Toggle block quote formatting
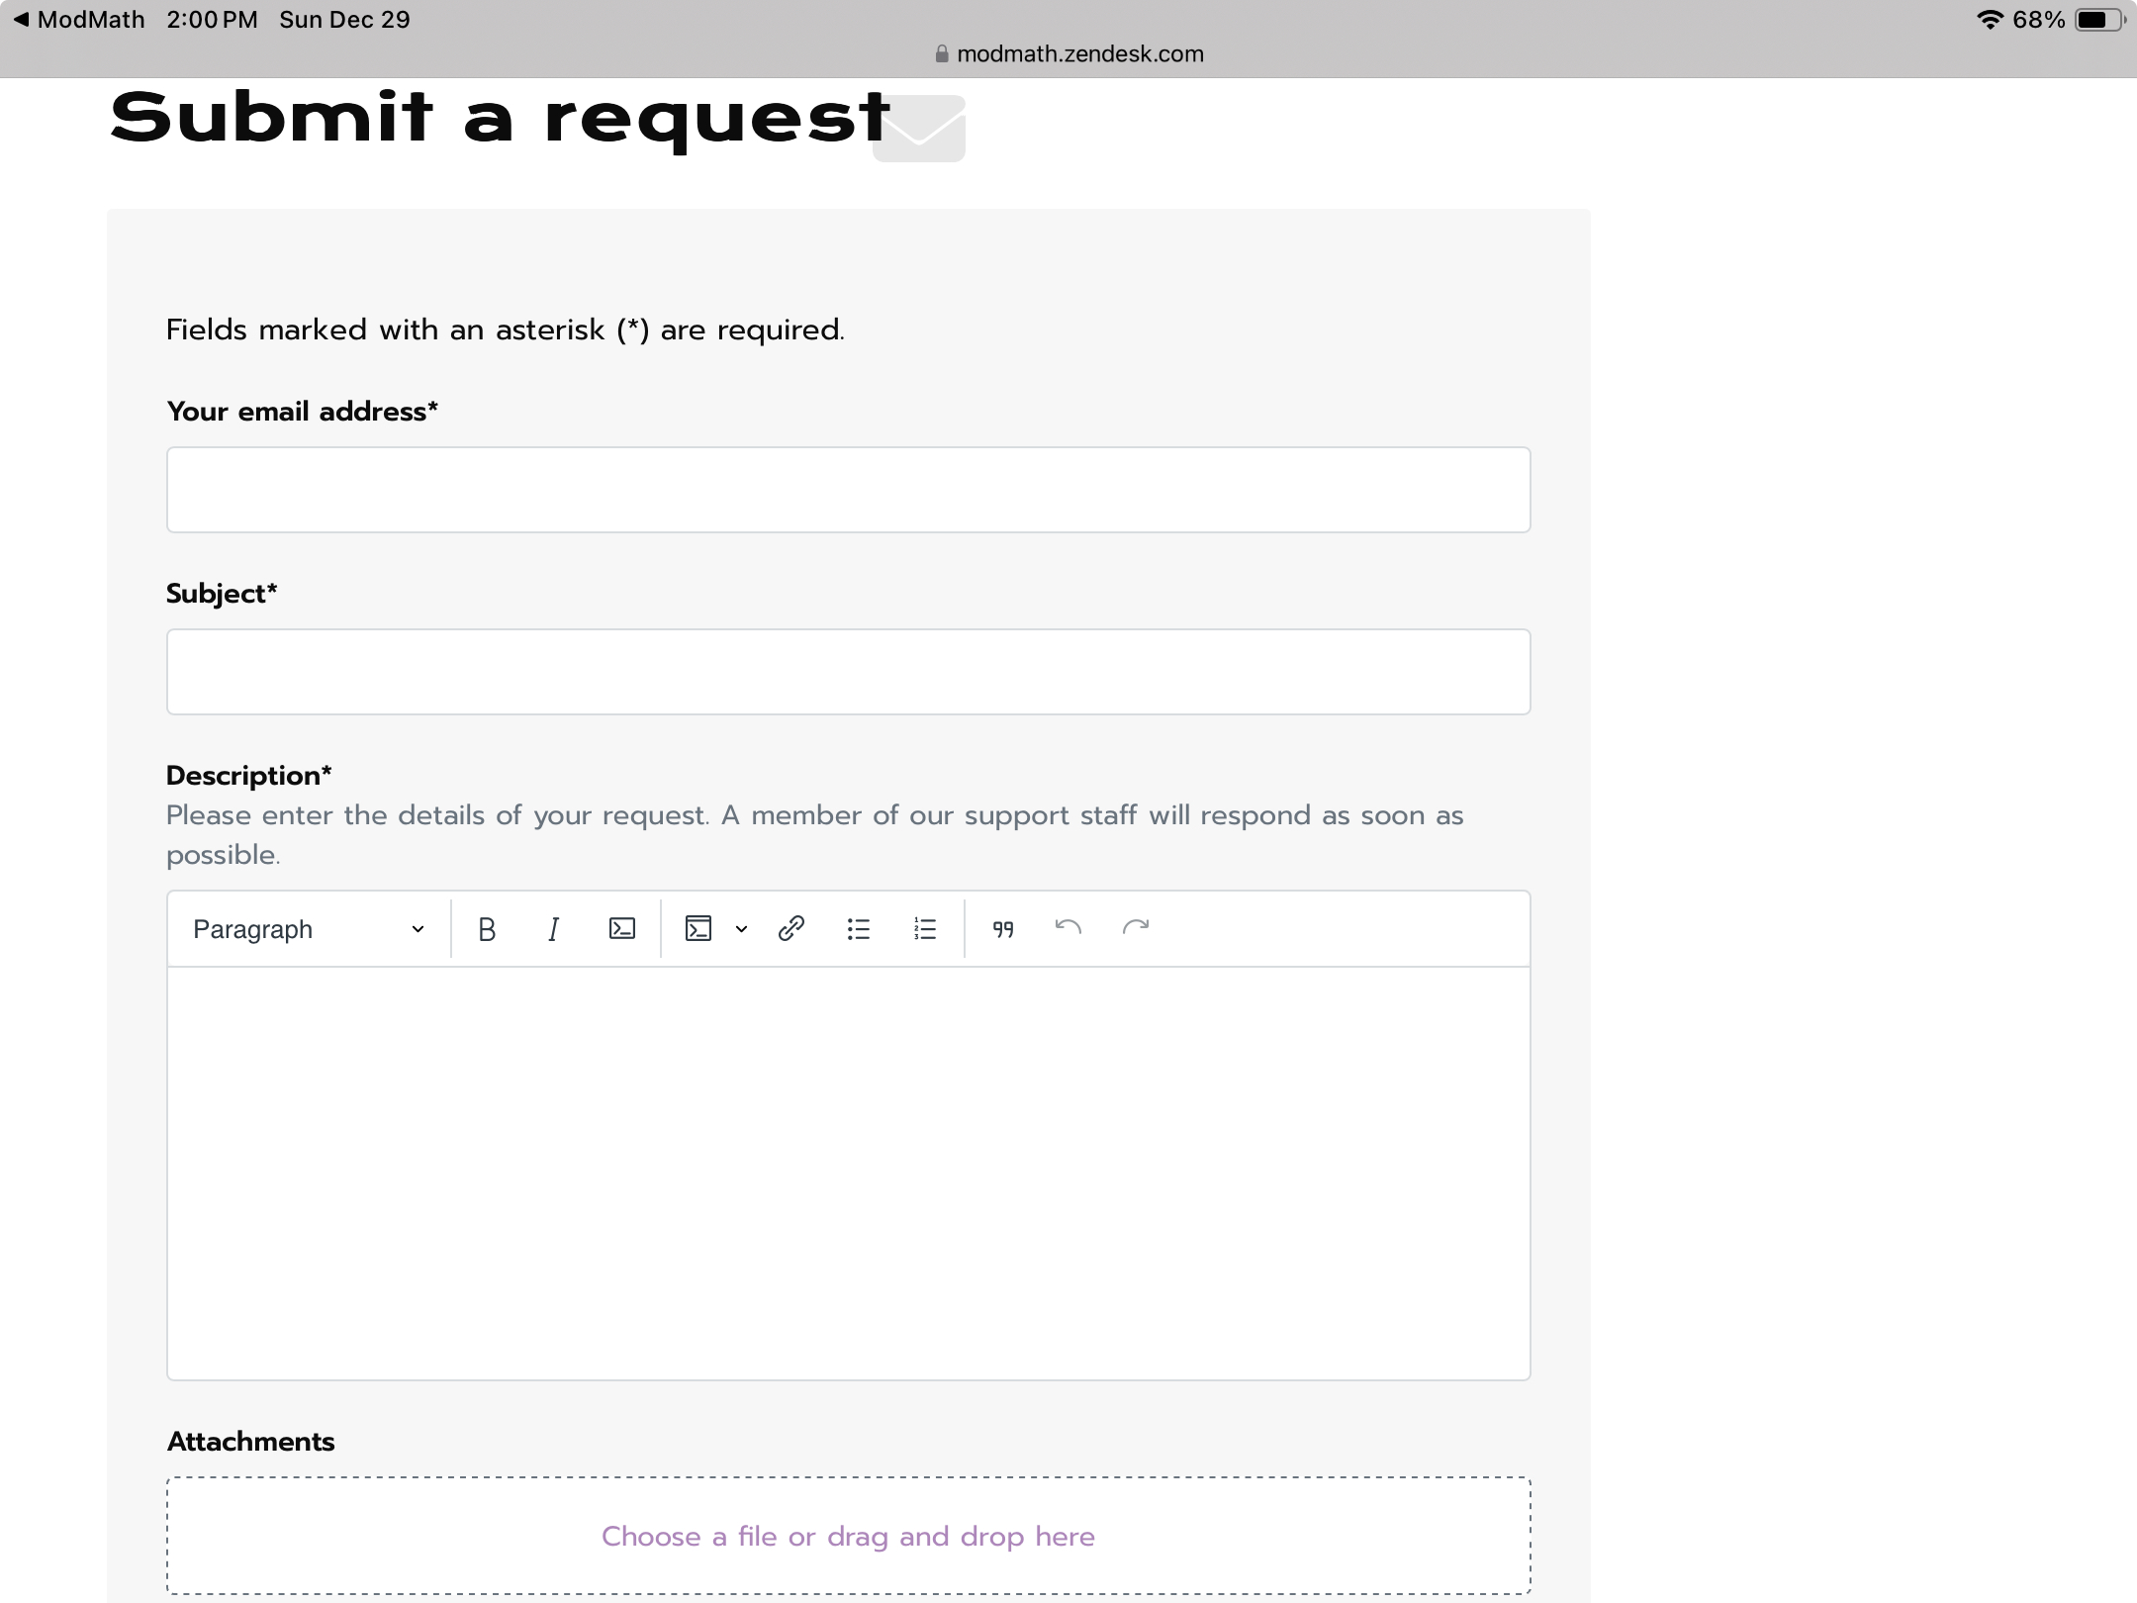This screenshot has height=1603, width=2137. pyautogui.click(x=1003, y=929)
